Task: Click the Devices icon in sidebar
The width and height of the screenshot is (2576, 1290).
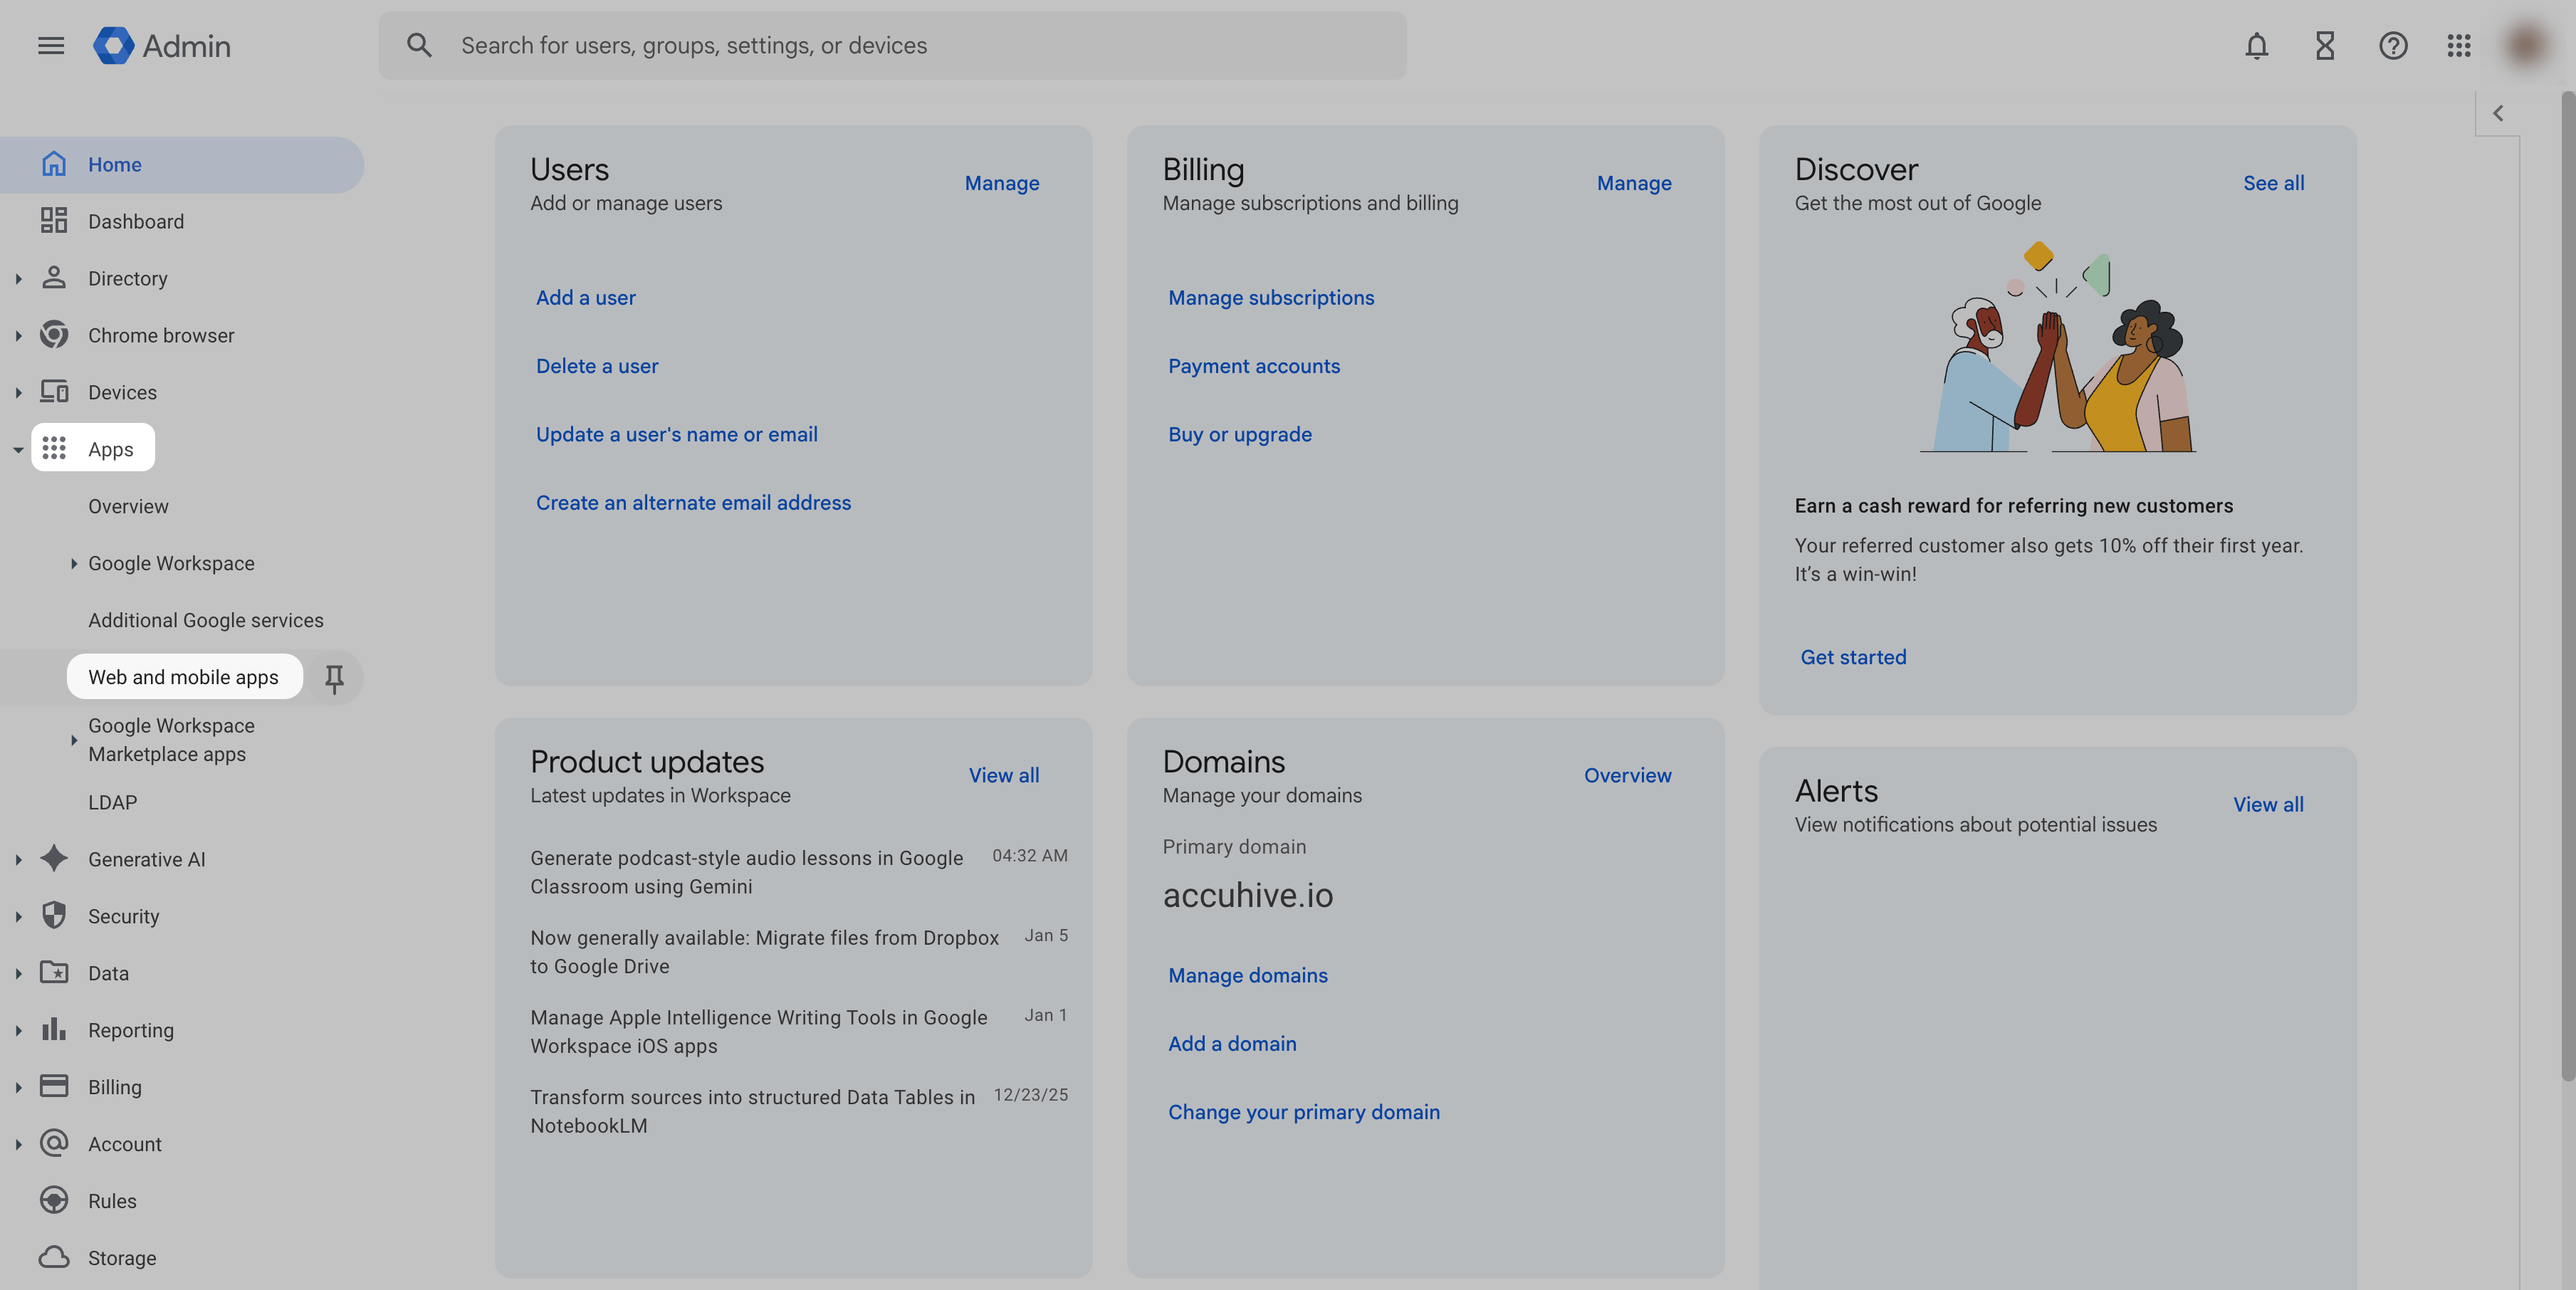Action: (x=54, y=392)
